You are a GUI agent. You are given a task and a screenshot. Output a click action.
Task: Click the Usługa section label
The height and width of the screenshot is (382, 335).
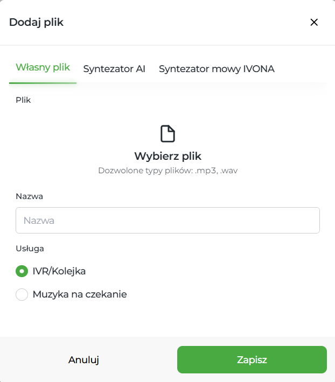[x=30, y=249]
